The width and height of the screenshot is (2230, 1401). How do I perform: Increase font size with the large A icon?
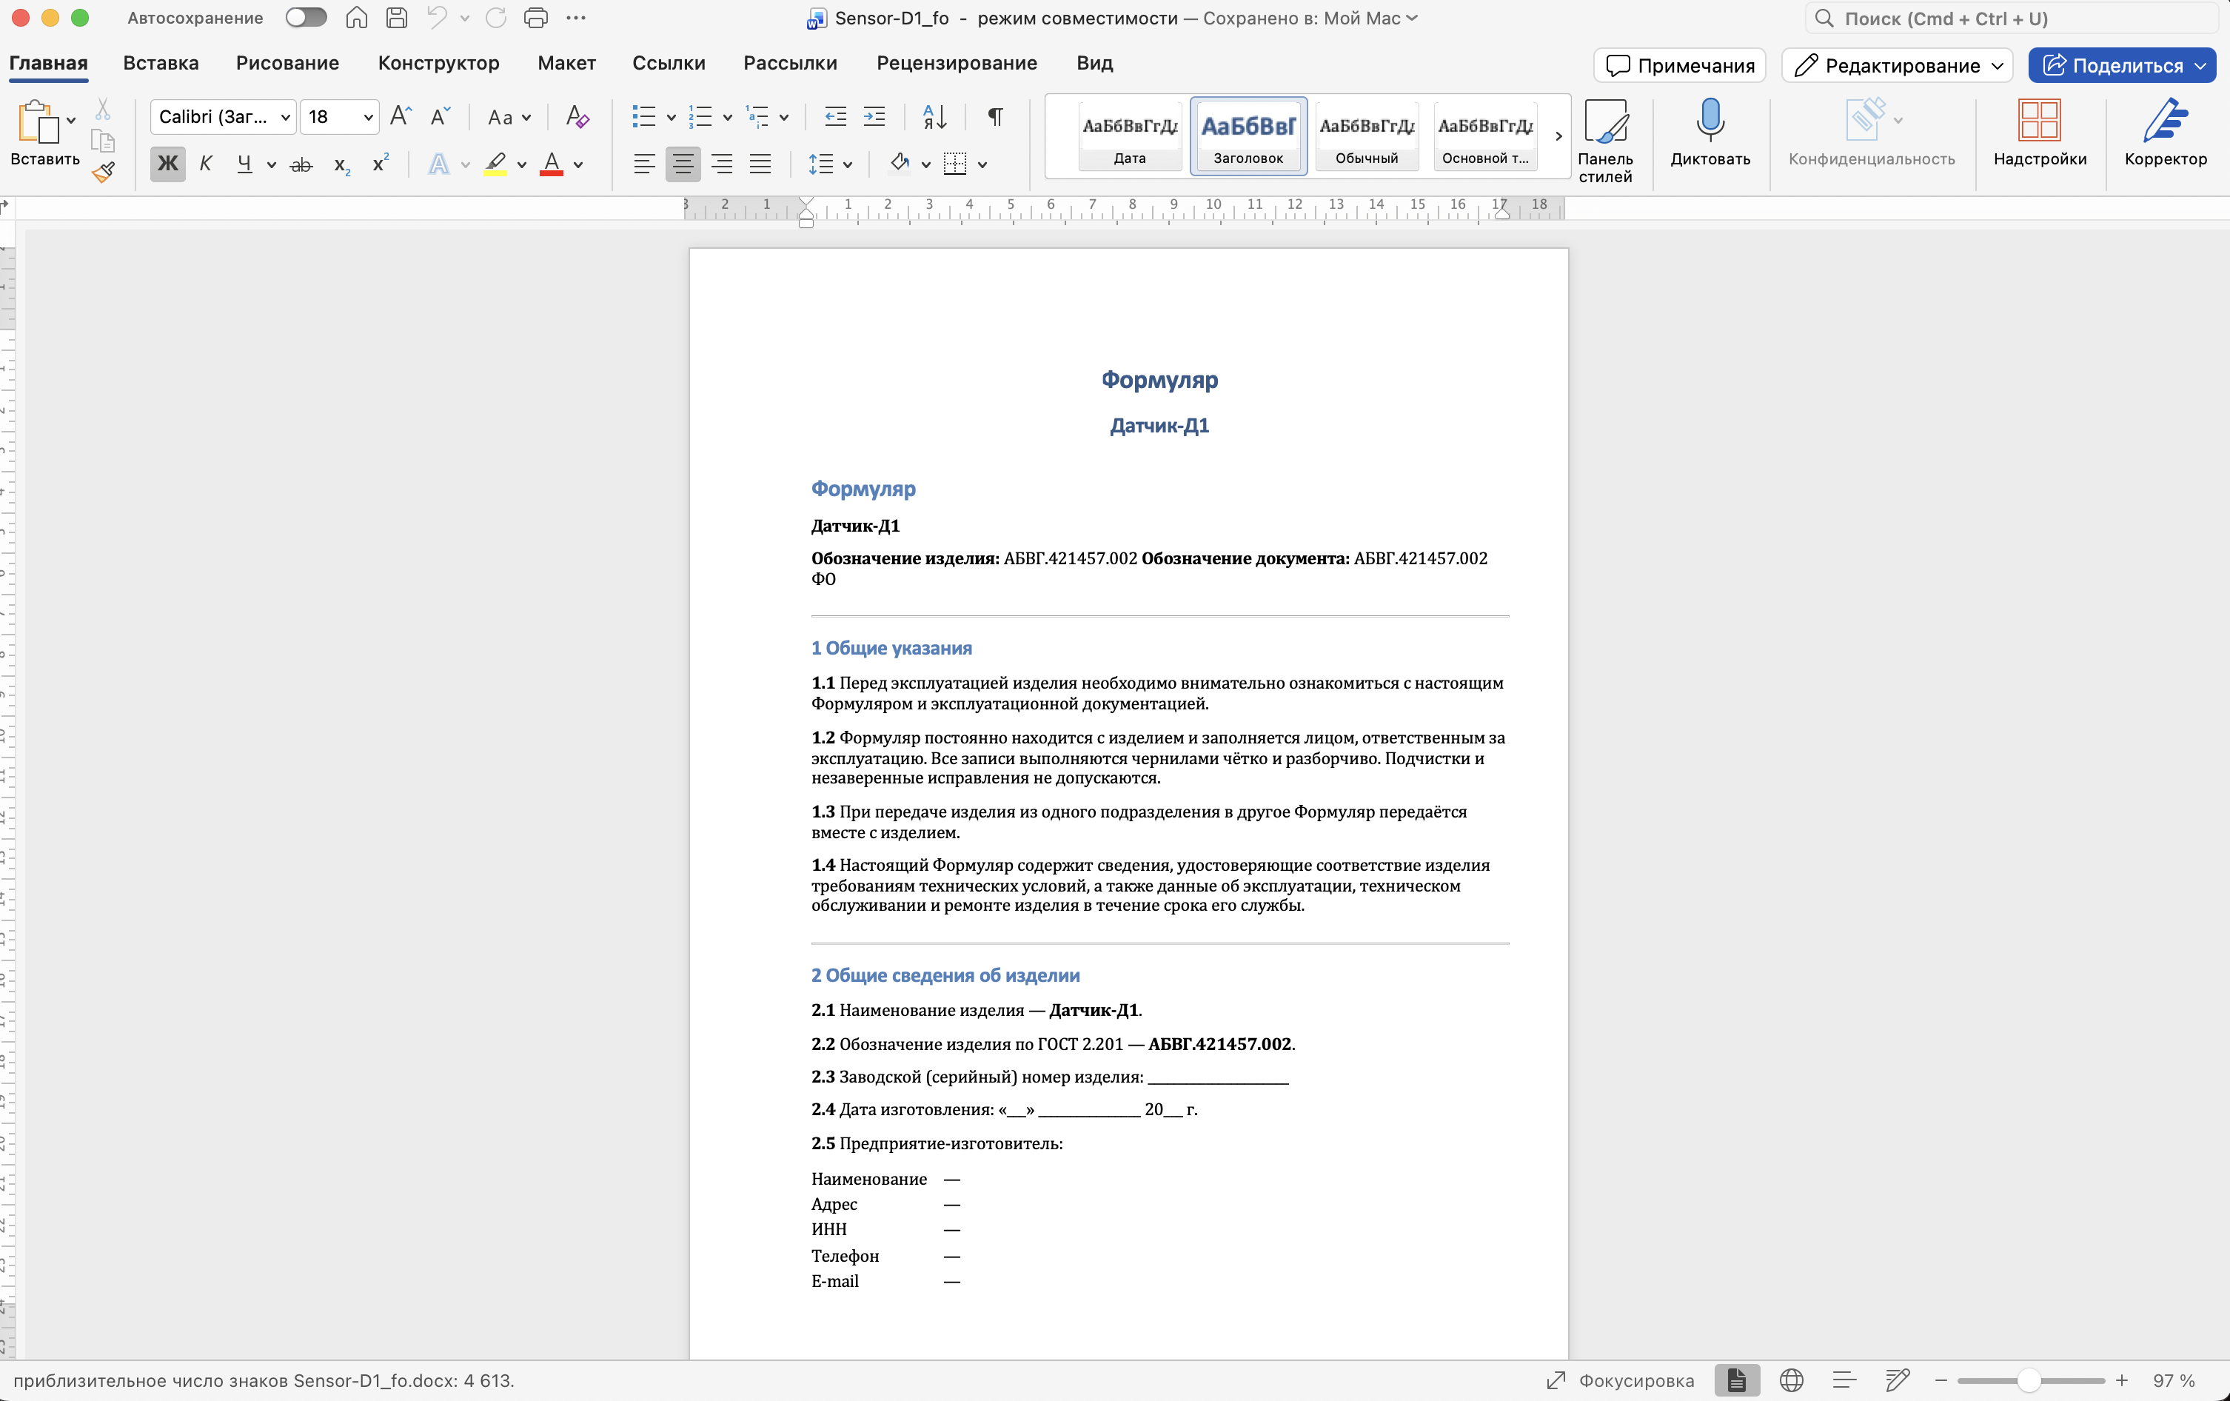(400, 116)
